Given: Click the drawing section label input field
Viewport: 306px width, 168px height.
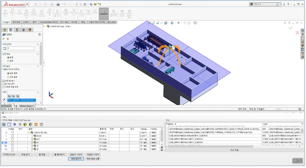Looking at the screenshot, I should point(21,48).
